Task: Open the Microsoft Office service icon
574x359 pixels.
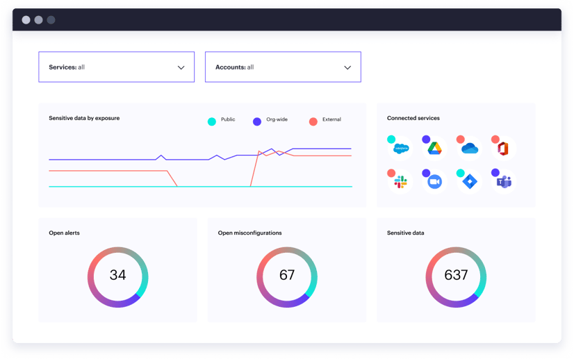Action: click(504, 149)
